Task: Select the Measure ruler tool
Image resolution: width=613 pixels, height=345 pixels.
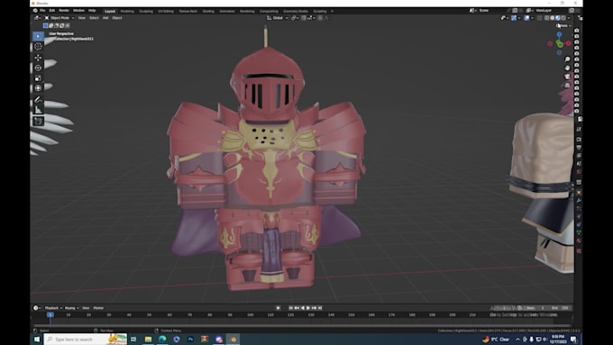Action: 38,110
